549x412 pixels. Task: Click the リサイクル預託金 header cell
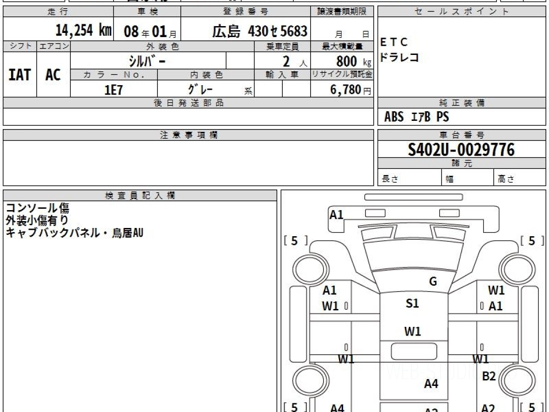[x=342, y=75]
